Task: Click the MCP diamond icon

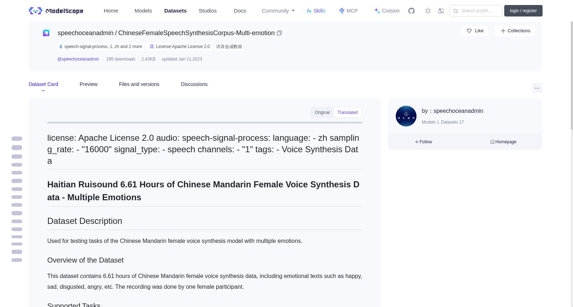Action: tap(342, 11)
